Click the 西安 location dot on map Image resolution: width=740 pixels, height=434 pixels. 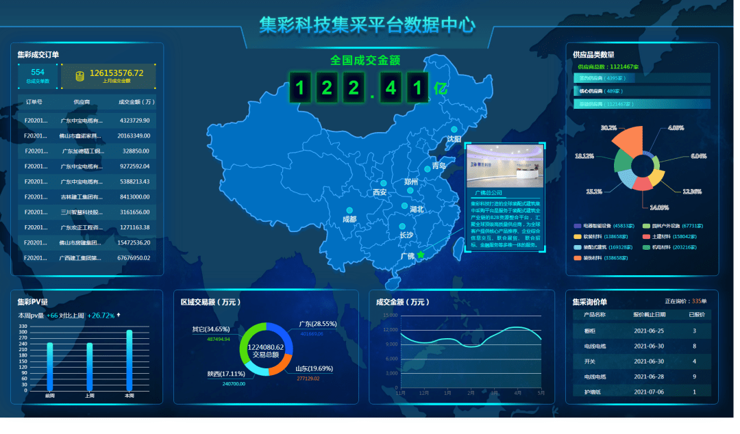tap(384, 183)
